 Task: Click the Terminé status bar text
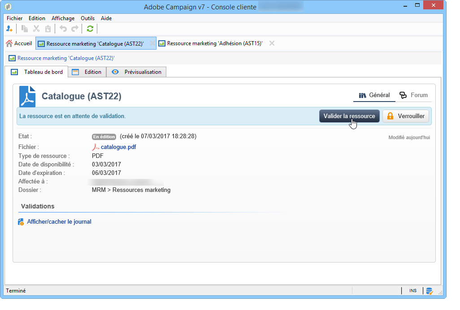[x=16, y=291]
